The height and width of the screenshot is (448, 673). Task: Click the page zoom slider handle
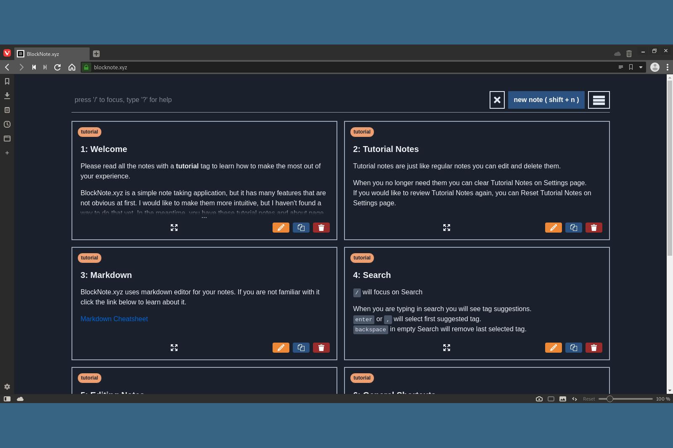[610, 399]
